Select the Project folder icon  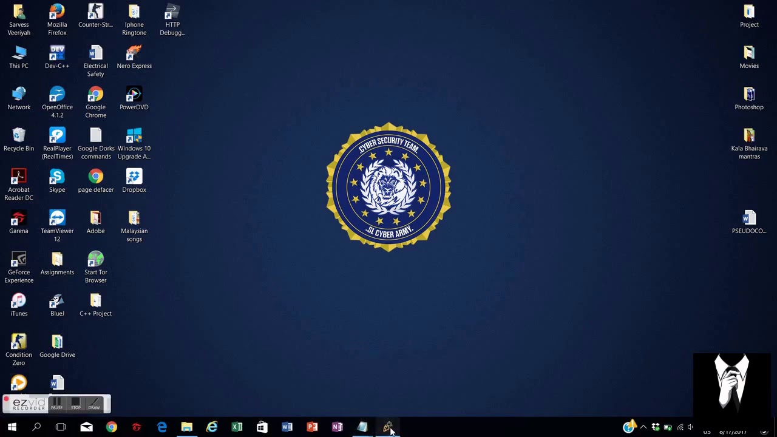pos(749,16)
